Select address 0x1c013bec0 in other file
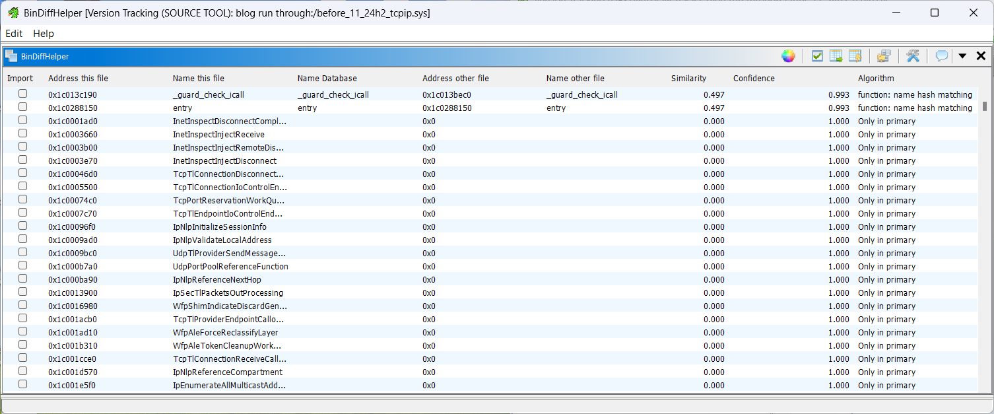The image size is (994, 414). coord(447,95)
